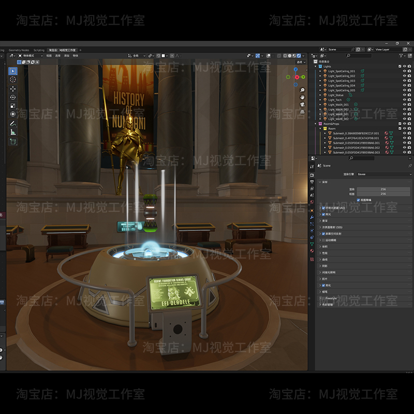
Task: Click the viewport samples 256 field
Action: click(x=383, y=194)
